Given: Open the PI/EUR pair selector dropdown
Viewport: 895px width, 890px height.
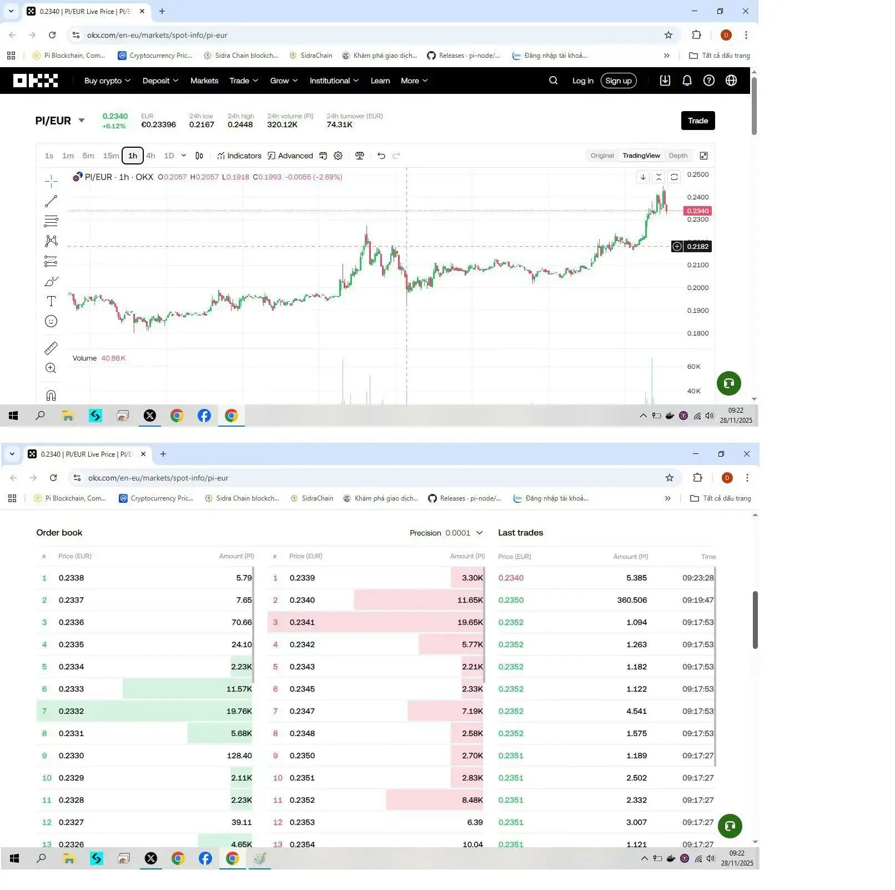Looking at the screenshot, I should (82, 121).
